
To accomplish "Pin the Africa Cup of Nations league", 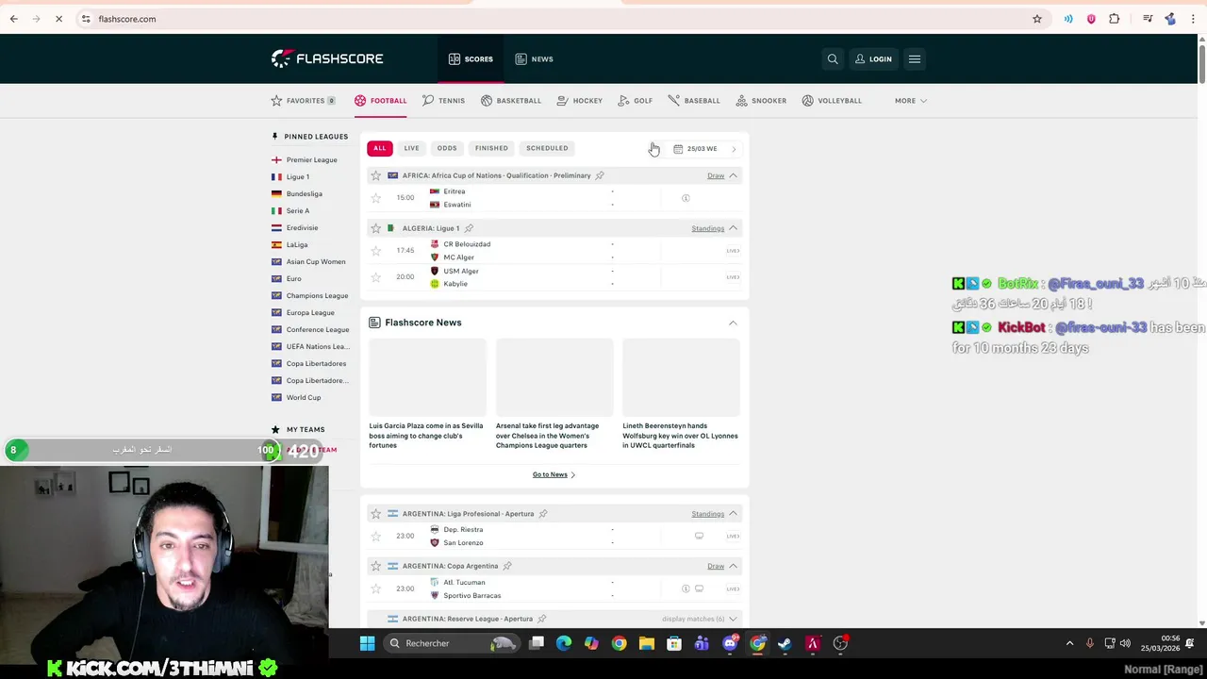I will pos(600,175).
